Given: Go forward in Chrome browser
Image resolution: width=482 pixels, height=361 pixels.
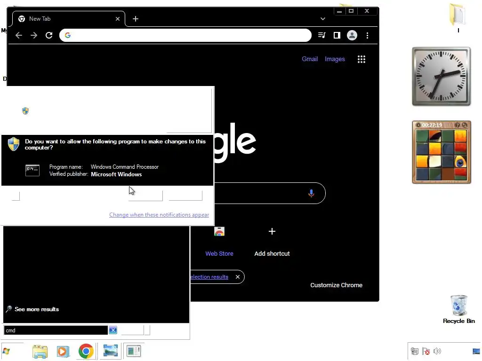Looking at the screenshot, I should coord(34,35).
